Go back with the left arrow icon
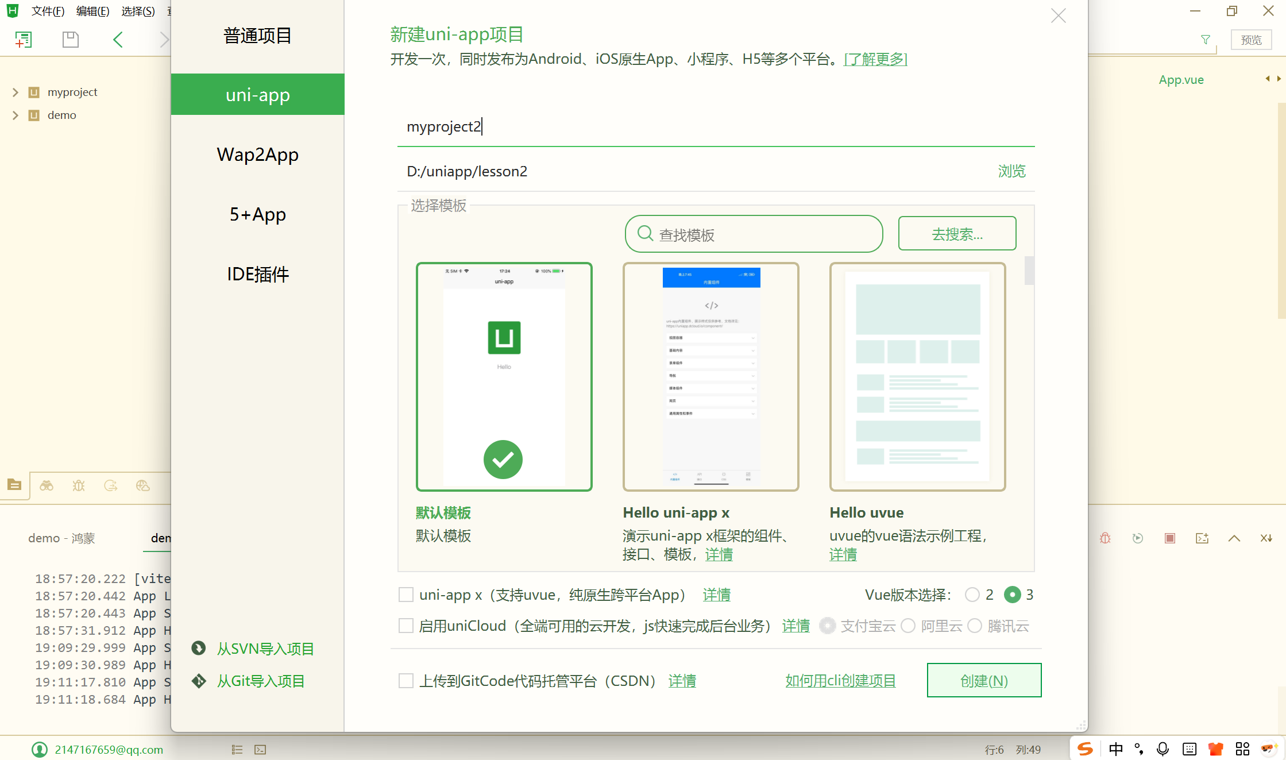1286x760 pixels. pyautogui.click(x=118, y=40)
